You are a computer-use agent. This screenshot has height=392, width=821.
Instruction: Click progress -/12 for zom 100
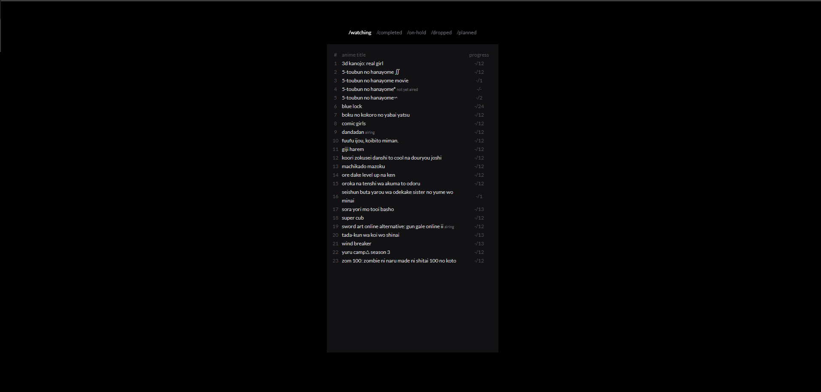[479, 261]
